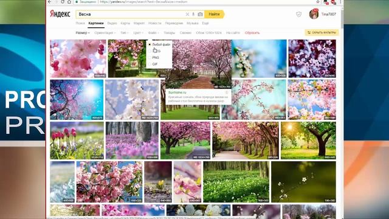Open the Sunhome.ru source link

point(177,92)
